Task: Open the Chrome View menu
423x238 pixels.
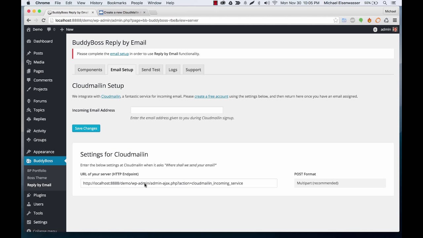Action: [81, 3]
